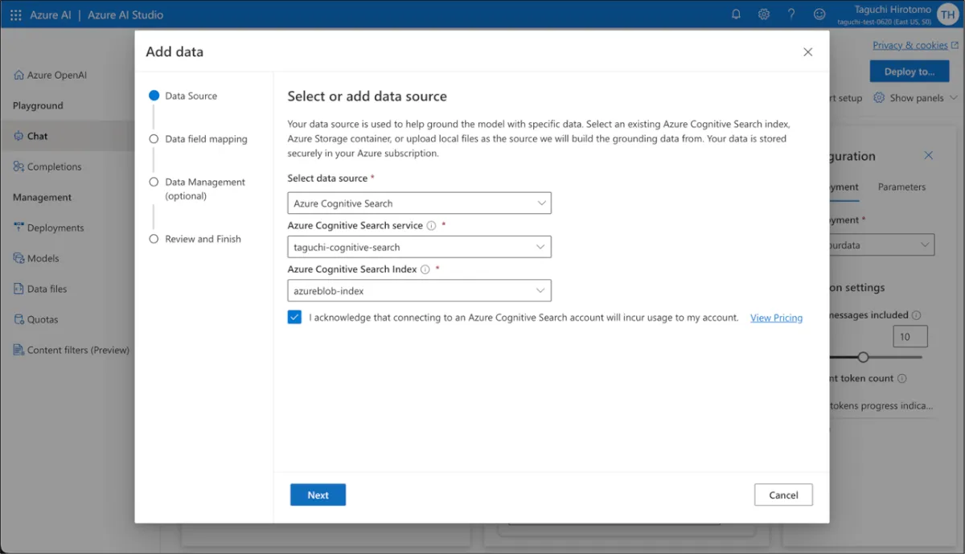Click info icon beside Azure Cognitive Search Index
Image resolution: width=965 pixels, height=554 pixels.
click(x=425, y=269)
